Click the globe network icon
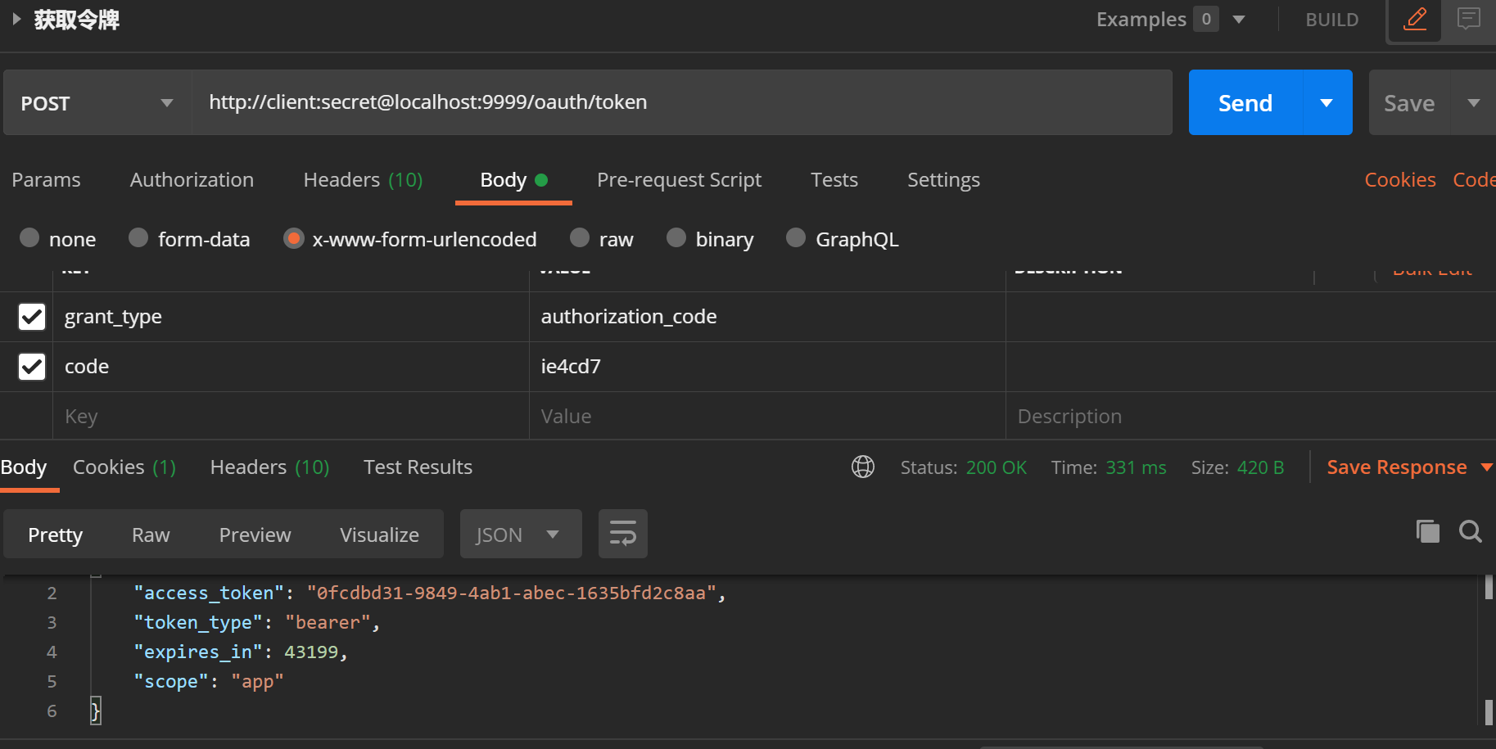This screenshot has width=1496, height=749. (x=863, y=467)
